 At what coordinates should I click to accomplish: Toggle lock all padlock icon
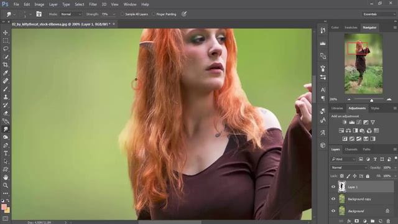[368, 176]
